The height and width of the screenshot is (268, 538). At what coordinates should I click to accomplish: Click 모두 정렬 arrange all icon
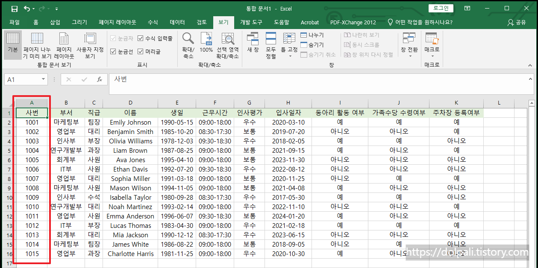(271, 45)
